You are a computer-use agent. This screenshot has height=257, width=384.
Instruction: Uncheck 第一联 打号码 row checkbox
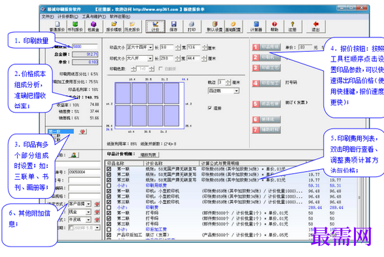tap(109, 213)
